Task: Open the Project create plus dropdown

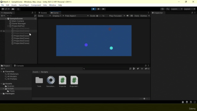Action: 3,69
